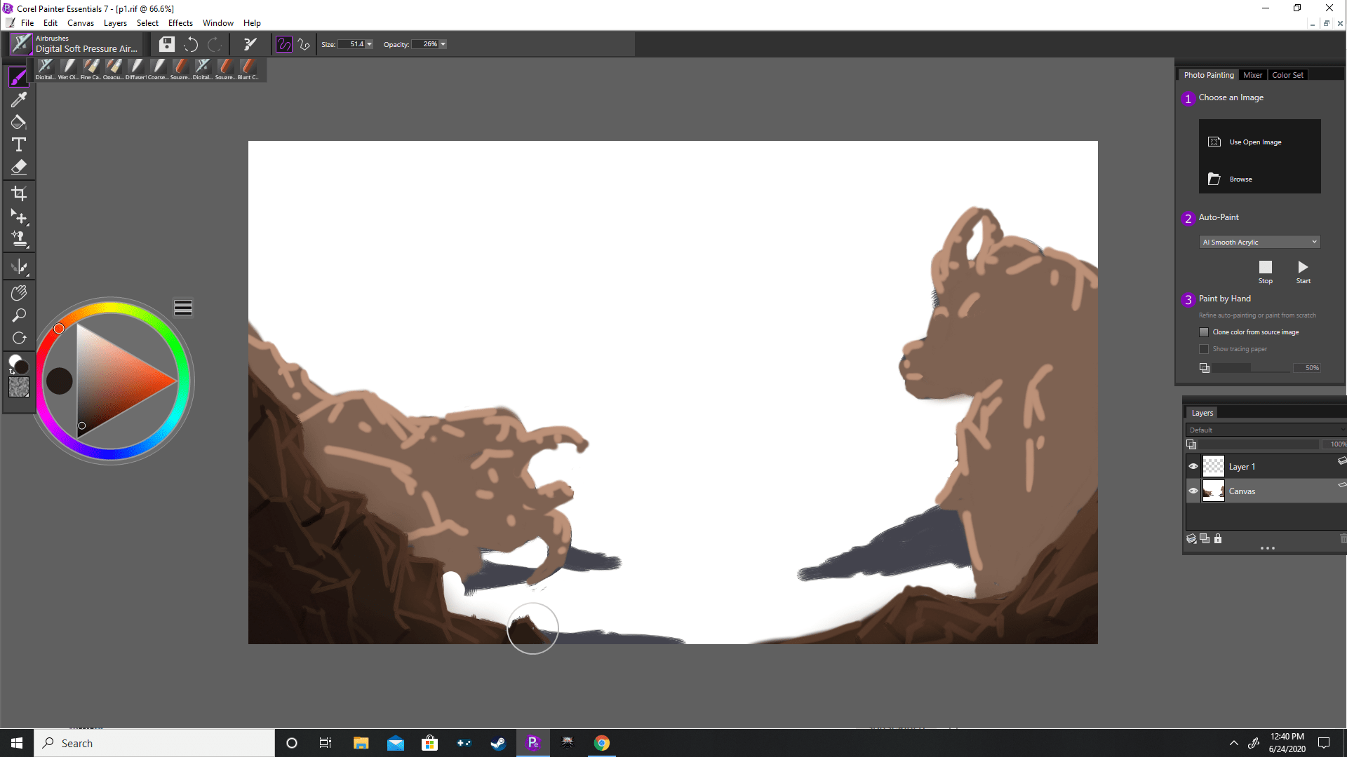Switch to the Mixer tab
The image size is (1347, 757).
coord(1252,75)
